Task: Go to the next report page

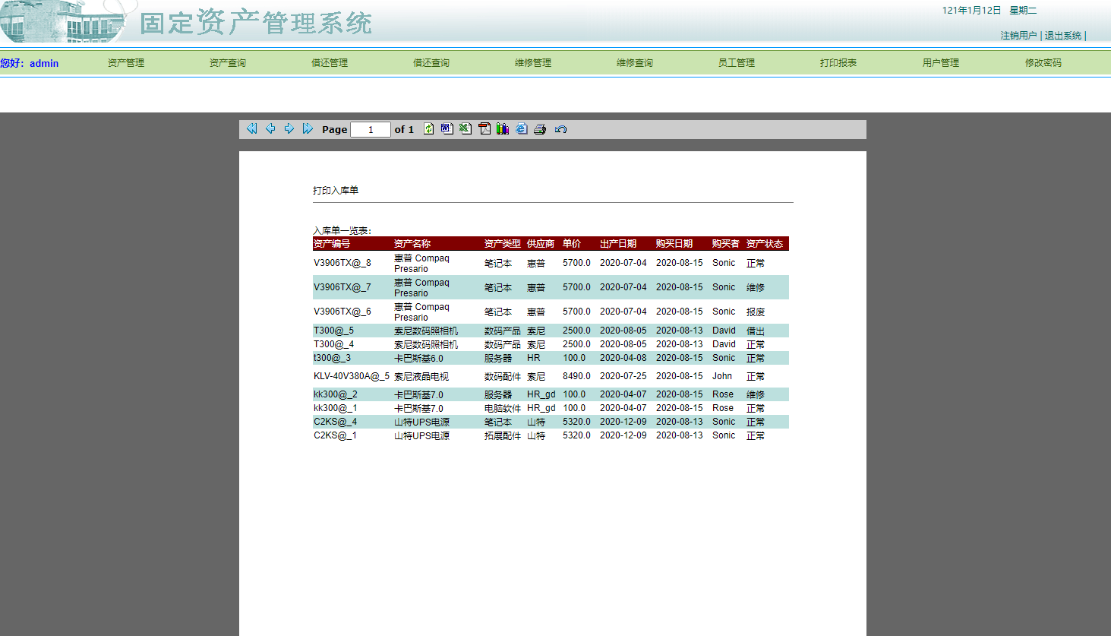Action: pos(289,128)
